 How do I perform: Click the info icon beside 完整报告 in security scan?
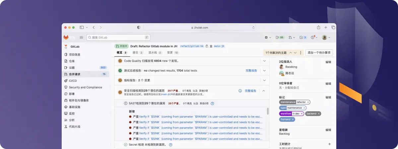coord(240,91)
